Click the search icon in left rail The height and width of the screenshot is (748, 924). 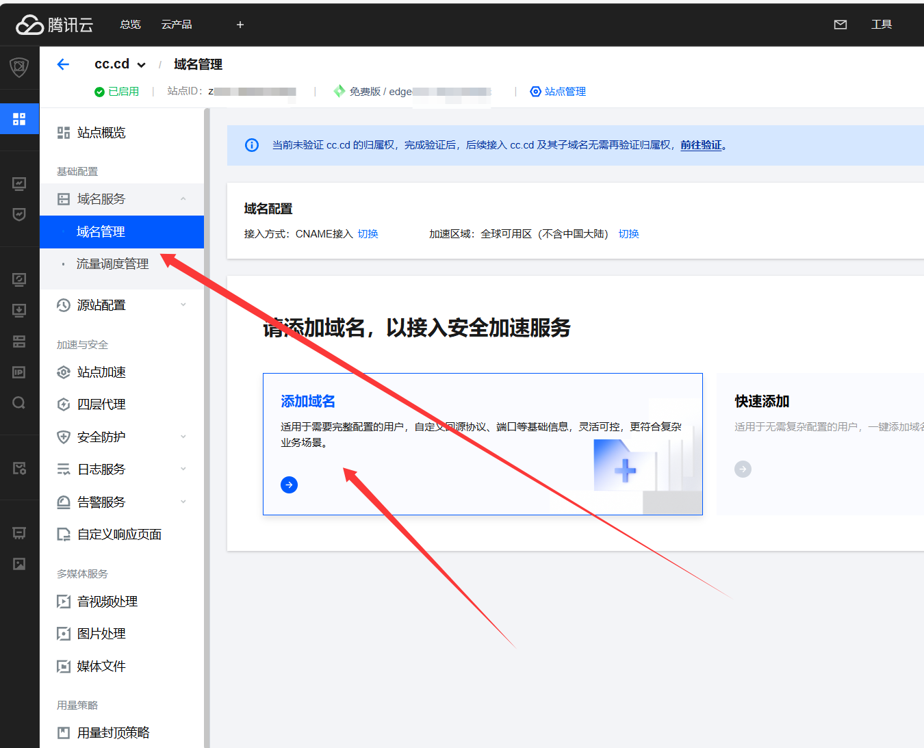[19, 402]
